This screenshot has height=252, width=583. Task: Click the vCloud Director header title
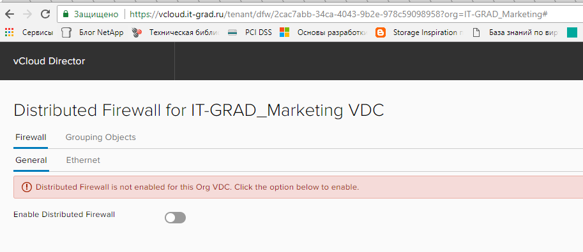tap(49, 61)
